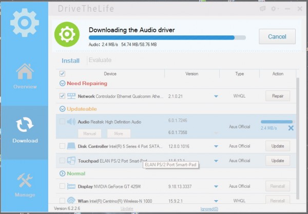Click the Version:6.2.2.6 footer text
The width and height of the screenshot is (308, 214).
[x=67, y=208]
